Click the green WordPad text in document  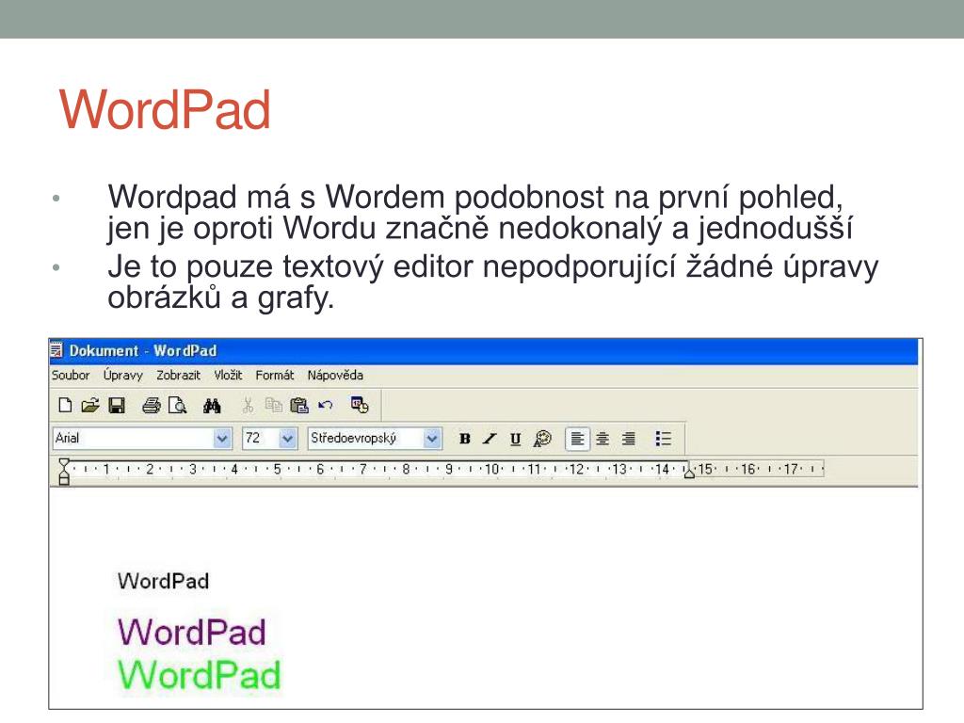point(200,675)
